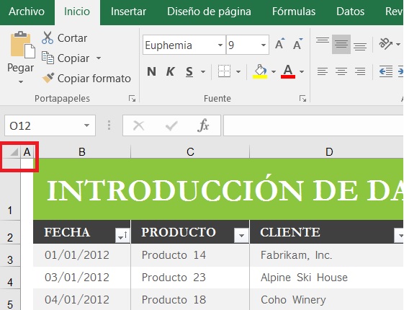Click the confirm checkmark formula icon
This screenshot has width=404, height=310.
[x=171, y=126]
